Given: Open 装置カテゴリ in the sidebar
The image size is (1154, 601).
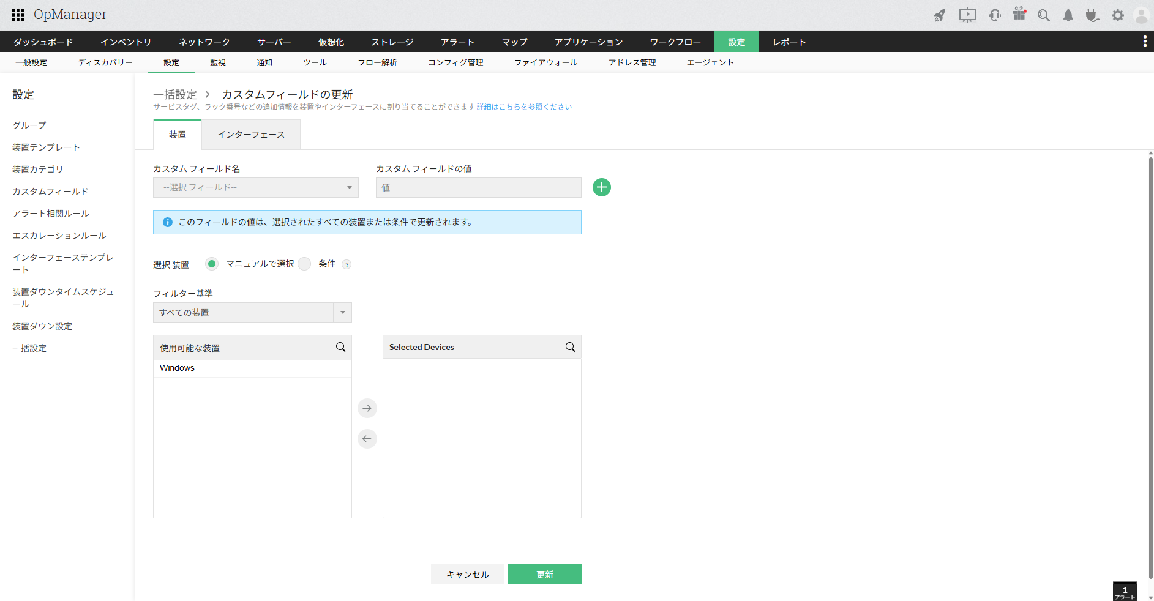Looking at the screenshot, I should 38,169.
